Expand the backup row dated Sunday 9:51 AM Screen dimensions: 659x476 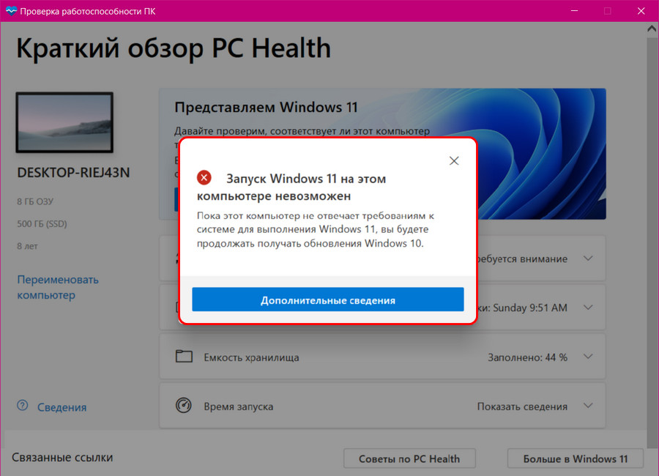click(587, 308)
